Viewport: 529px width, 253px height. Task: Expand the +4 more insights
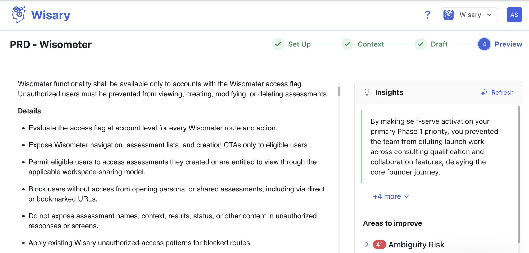tap(391, 196)
